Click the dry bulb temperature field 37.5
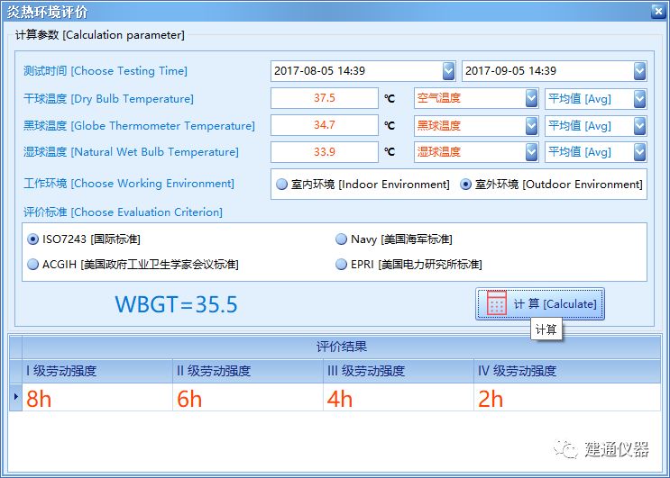The width and height of the screenshot is (670, 478). tap(325, 98)
